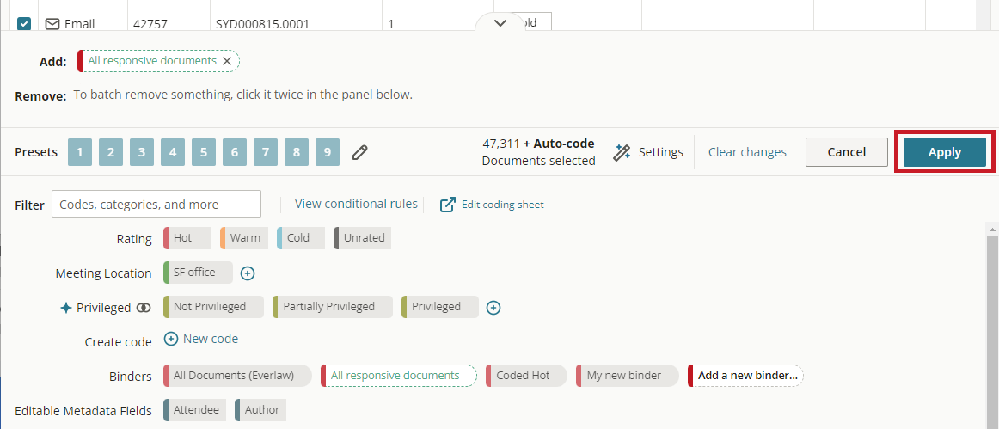The height and width of the screenshot is (429, 999).
Task: Add to All Documents (Everlaw) binder
Action: click(237, 376)
